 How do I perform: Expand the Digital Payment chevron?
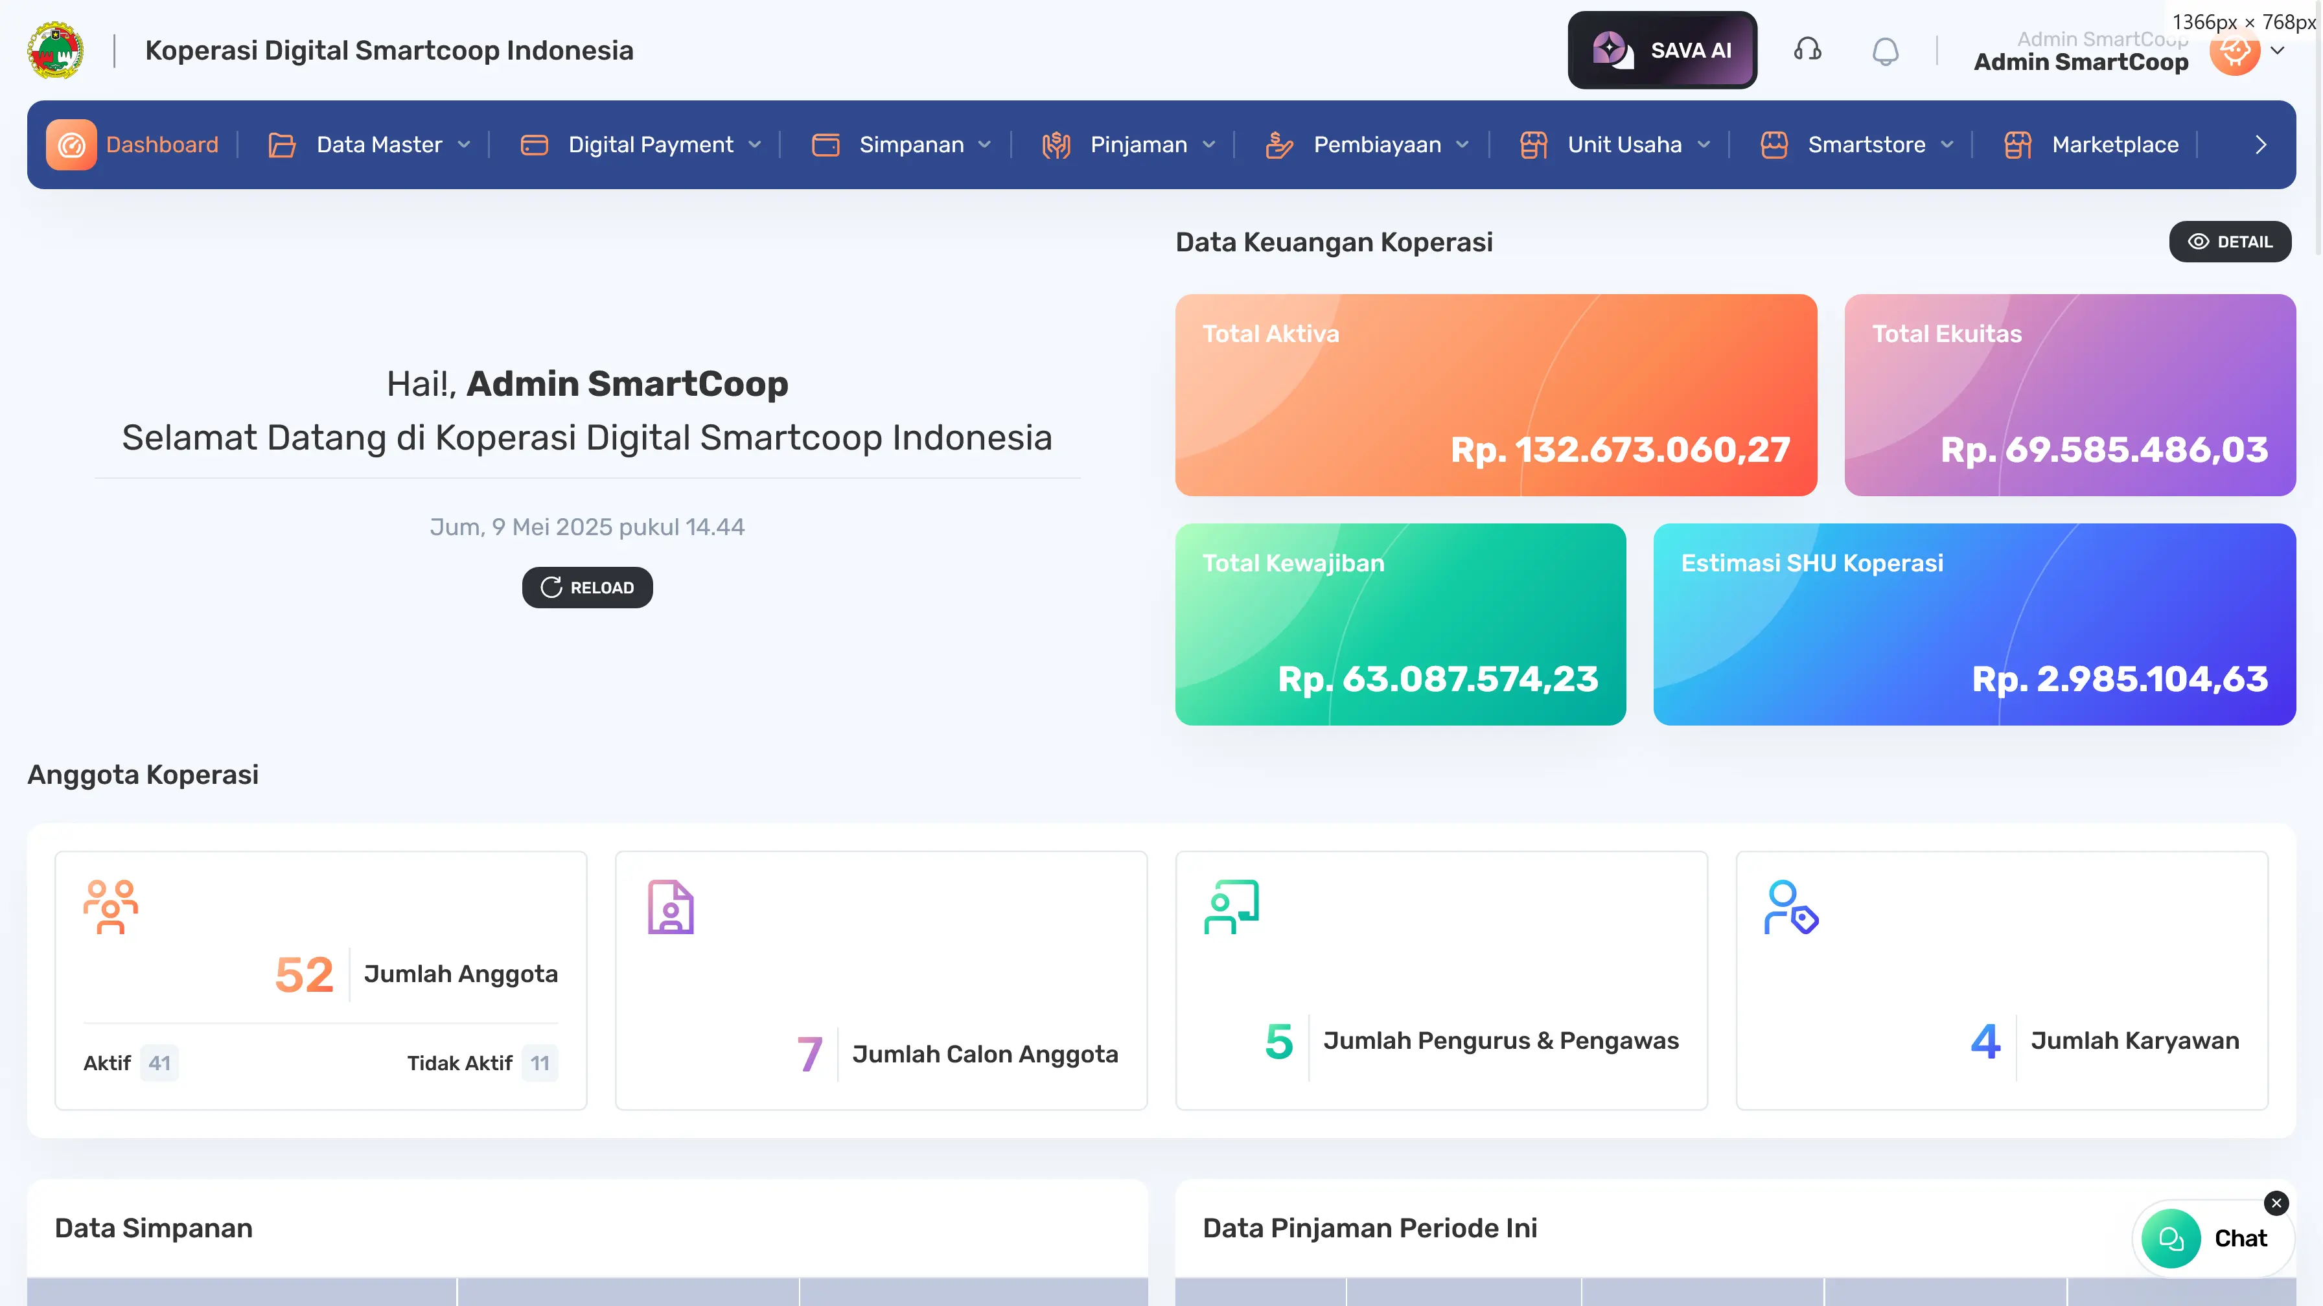coord(755,144)
